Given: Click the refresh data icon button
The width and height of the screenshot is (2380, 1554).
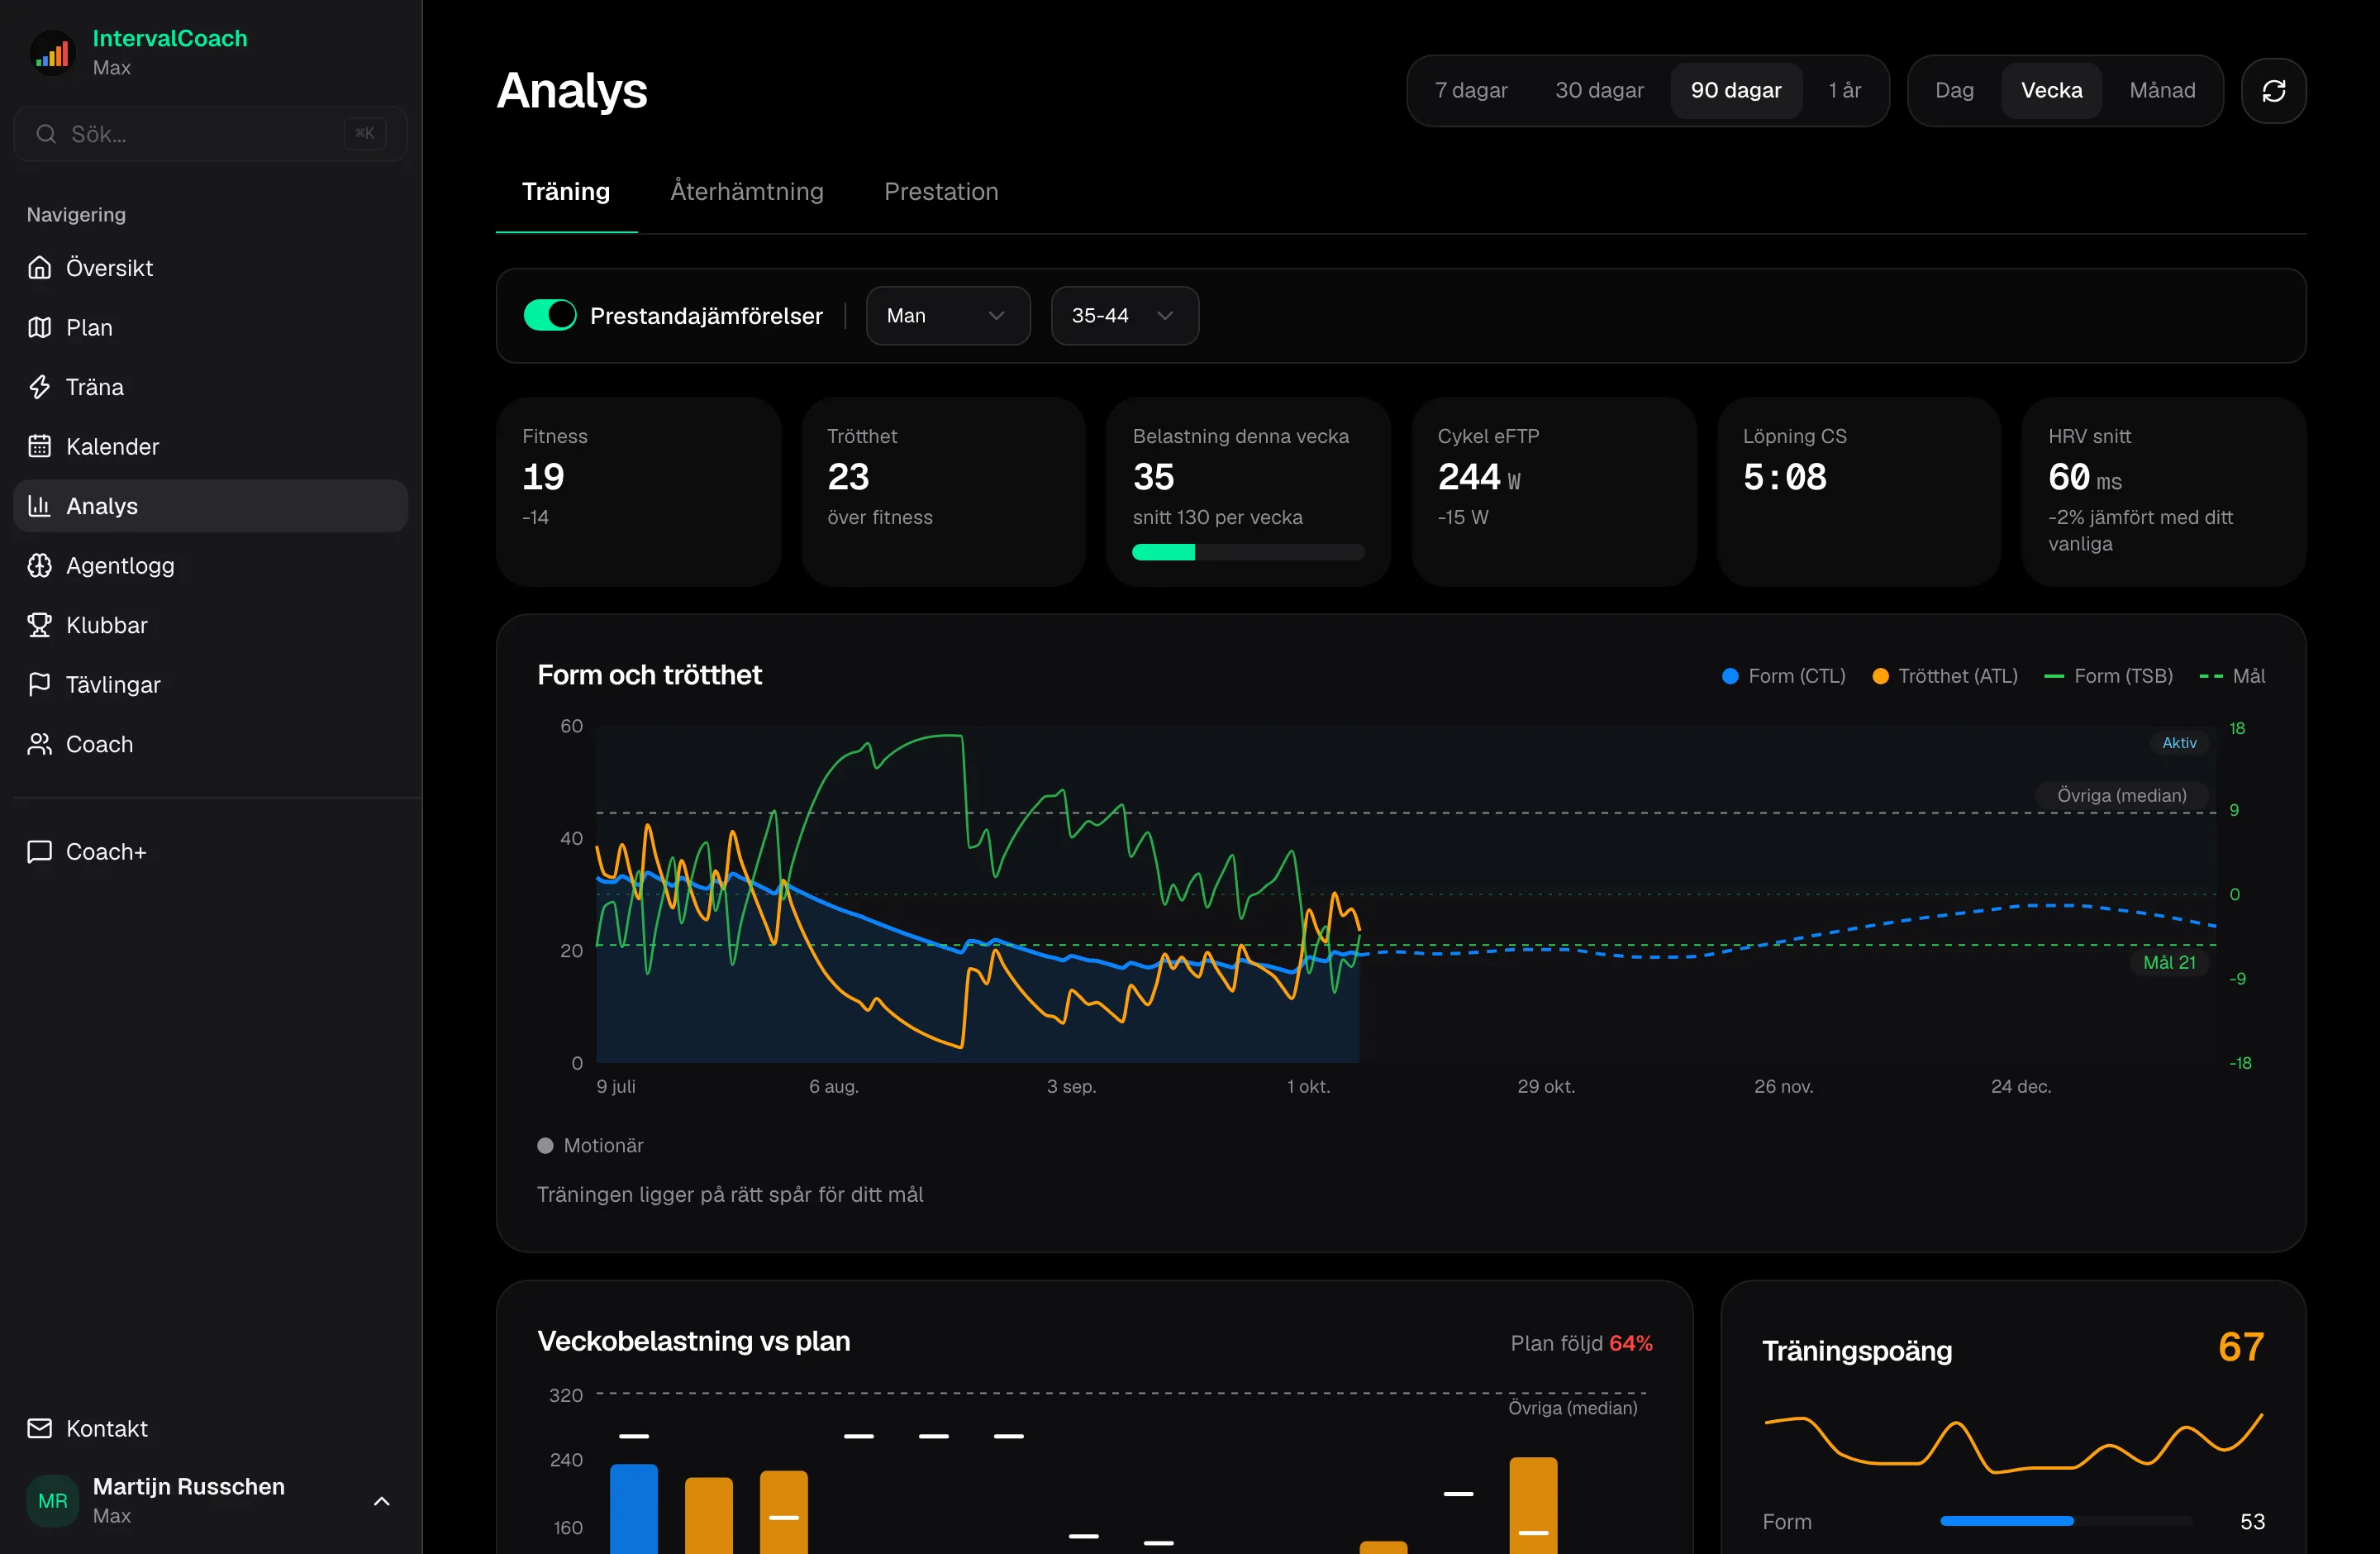Looking at the screenshot, I should coord(2273,91).
